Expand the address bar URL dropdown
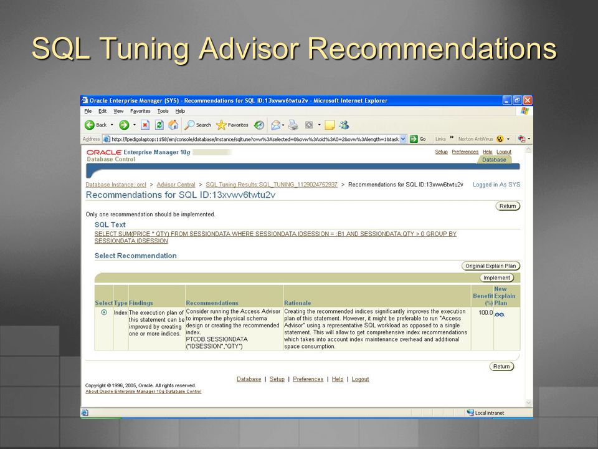This screenshot has width=598, height=449. pos(403,139)
